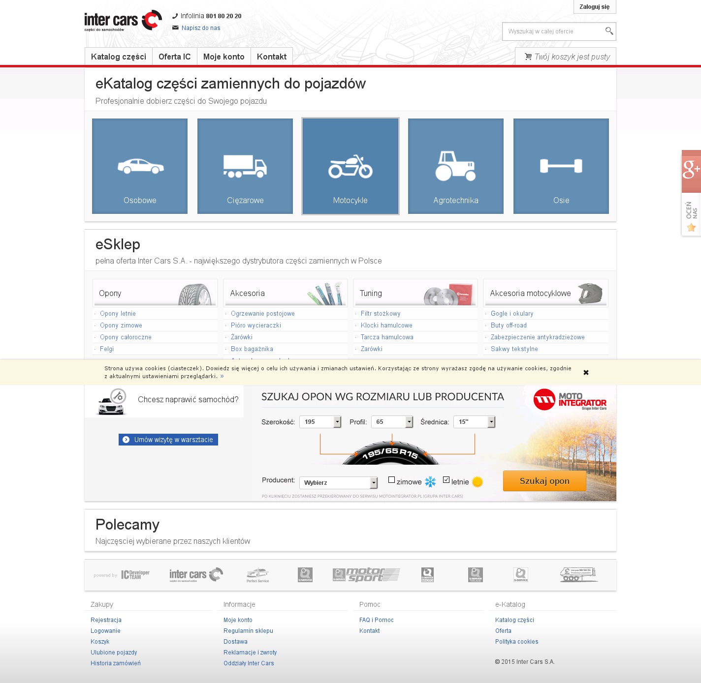Select the Osobowe car category tile
The height and width of the screenshot is (683, 701).
[x=140, y=166]
